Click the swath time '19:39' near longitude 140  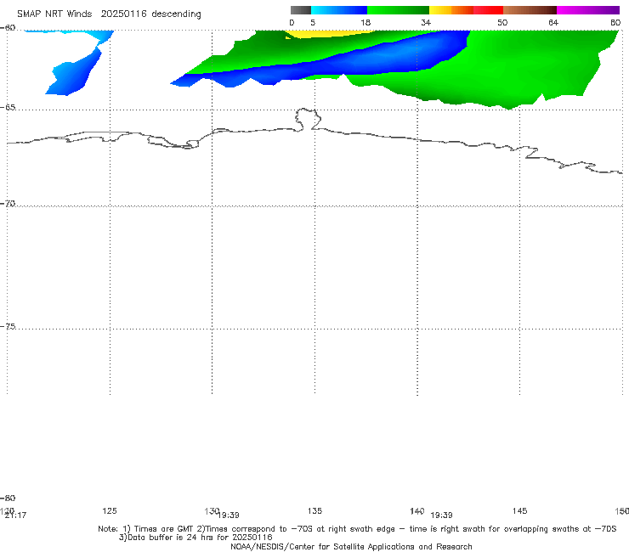442,515
